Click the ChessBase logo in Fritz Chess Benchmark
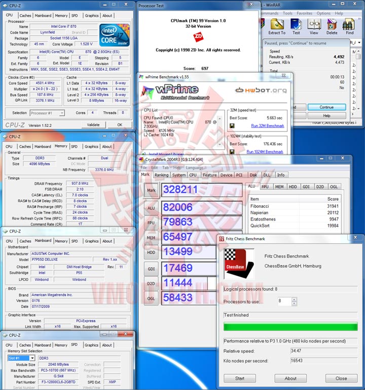 [x=239, y=264]
